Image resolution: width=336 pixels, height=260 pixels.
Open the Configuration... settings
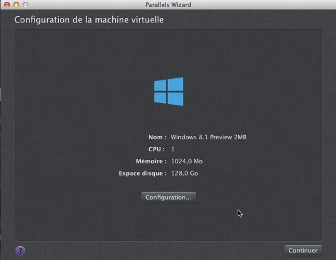pos(169,197)
